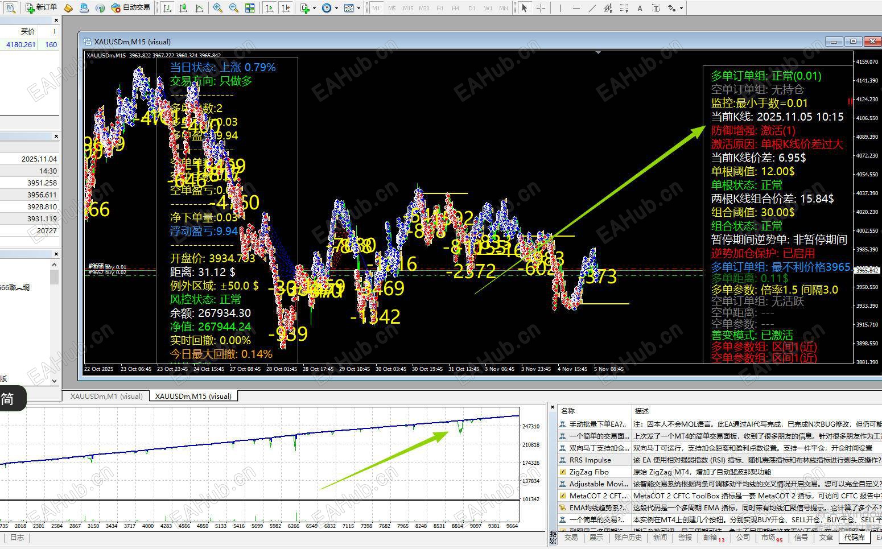Open the 账户历史 account history tab

click(628, 538)
